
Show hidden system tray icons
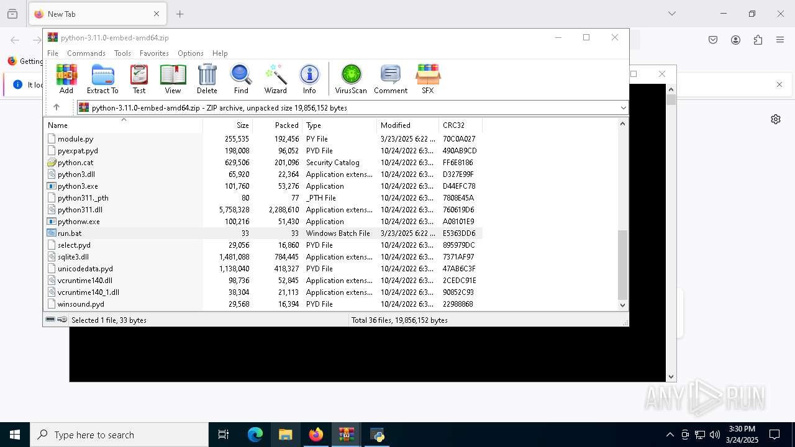point(670,435)
